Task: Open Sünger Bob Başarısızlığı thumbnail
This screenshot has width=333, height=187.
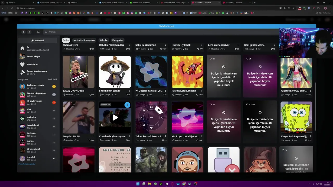Action: [296, 117]
